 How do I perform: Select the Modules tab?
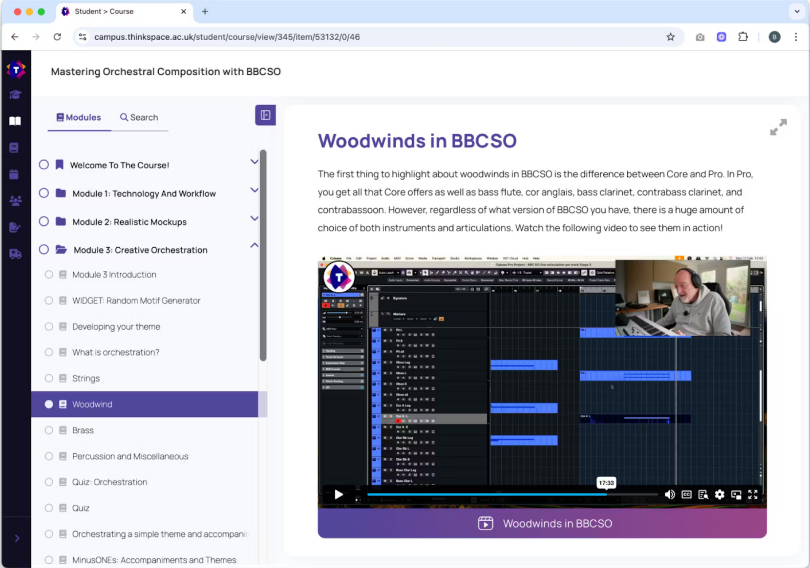click(79, 117)
